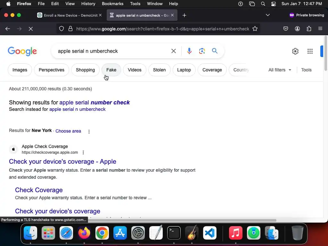Filter results by Images
This screenshot has height=246, width=328.
(x=20, y=70)
